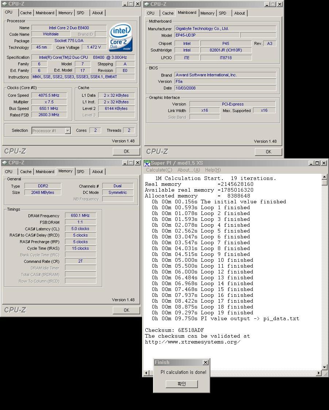The image size is (329, 410).
Task: Switch to CPU tab in bottom-left Memory CPU-Z window
Action: point(9,172)
